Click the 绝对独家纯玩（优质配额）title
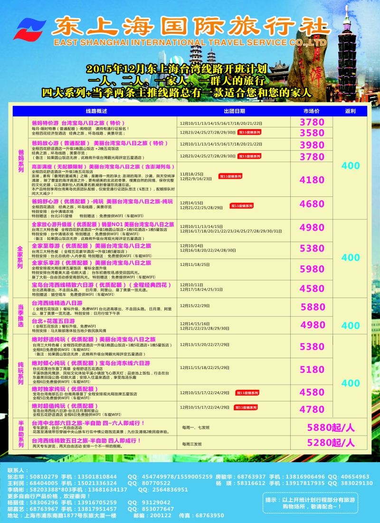Viewport: 380px width, 523px height. (x=65, y=389)
